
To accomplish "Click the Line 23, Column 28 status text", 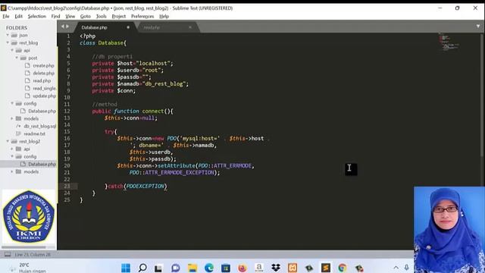I will [x=33, y=255].
